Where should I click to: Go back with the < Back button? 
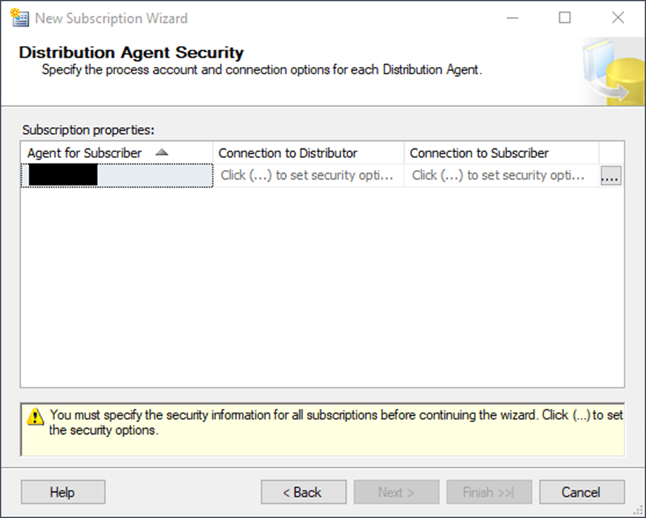click(303, 492)
